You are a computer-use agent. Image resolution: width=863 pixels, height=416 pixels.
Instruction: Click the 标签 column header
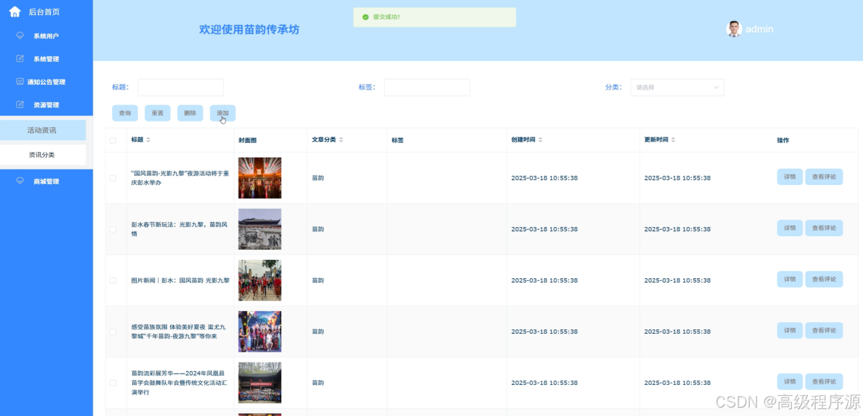(x=398, y=140)
